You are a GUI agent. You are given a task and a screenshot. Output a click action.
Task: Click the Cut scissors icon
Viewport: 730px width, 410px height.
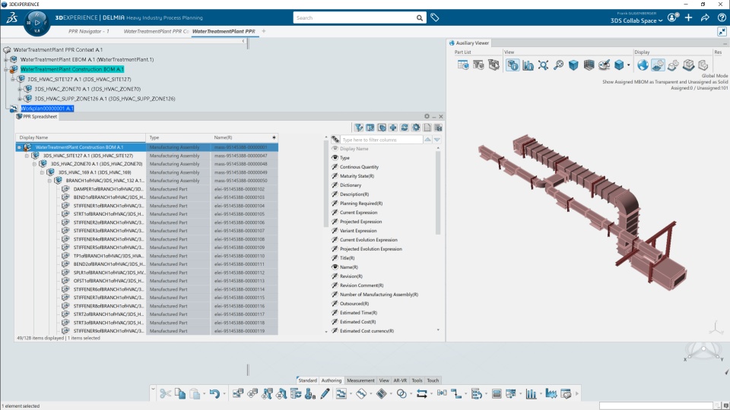pyautogui.click(x=165, y=394)
